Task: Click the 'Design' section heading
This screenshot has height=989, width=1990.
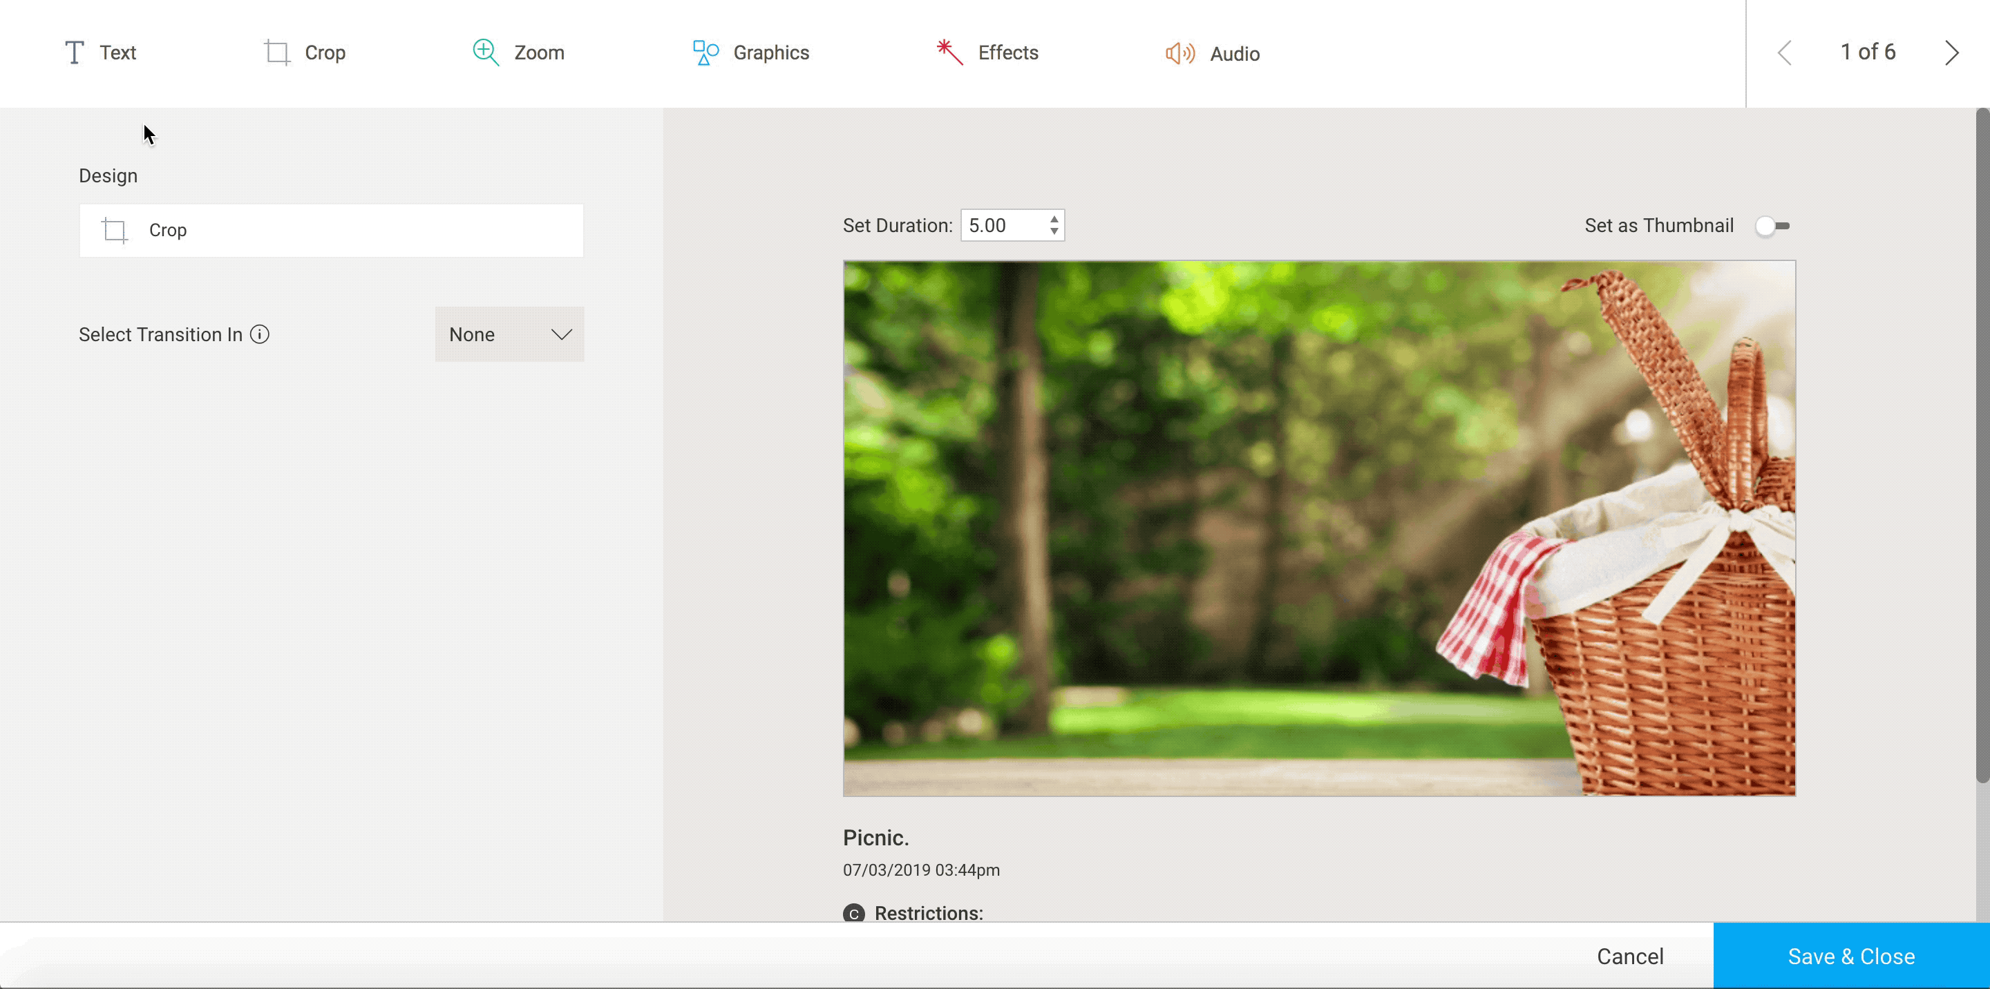Action: point(108,176)
